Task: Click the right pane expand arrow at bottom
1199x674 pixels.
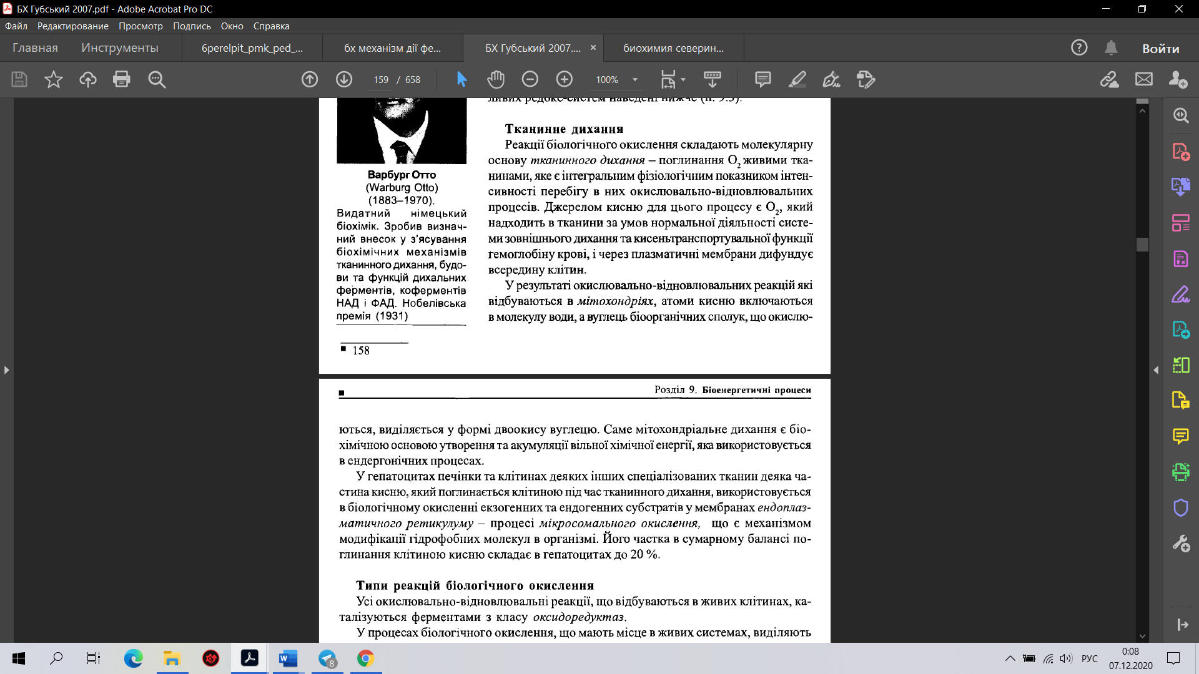Action: 1182,625
